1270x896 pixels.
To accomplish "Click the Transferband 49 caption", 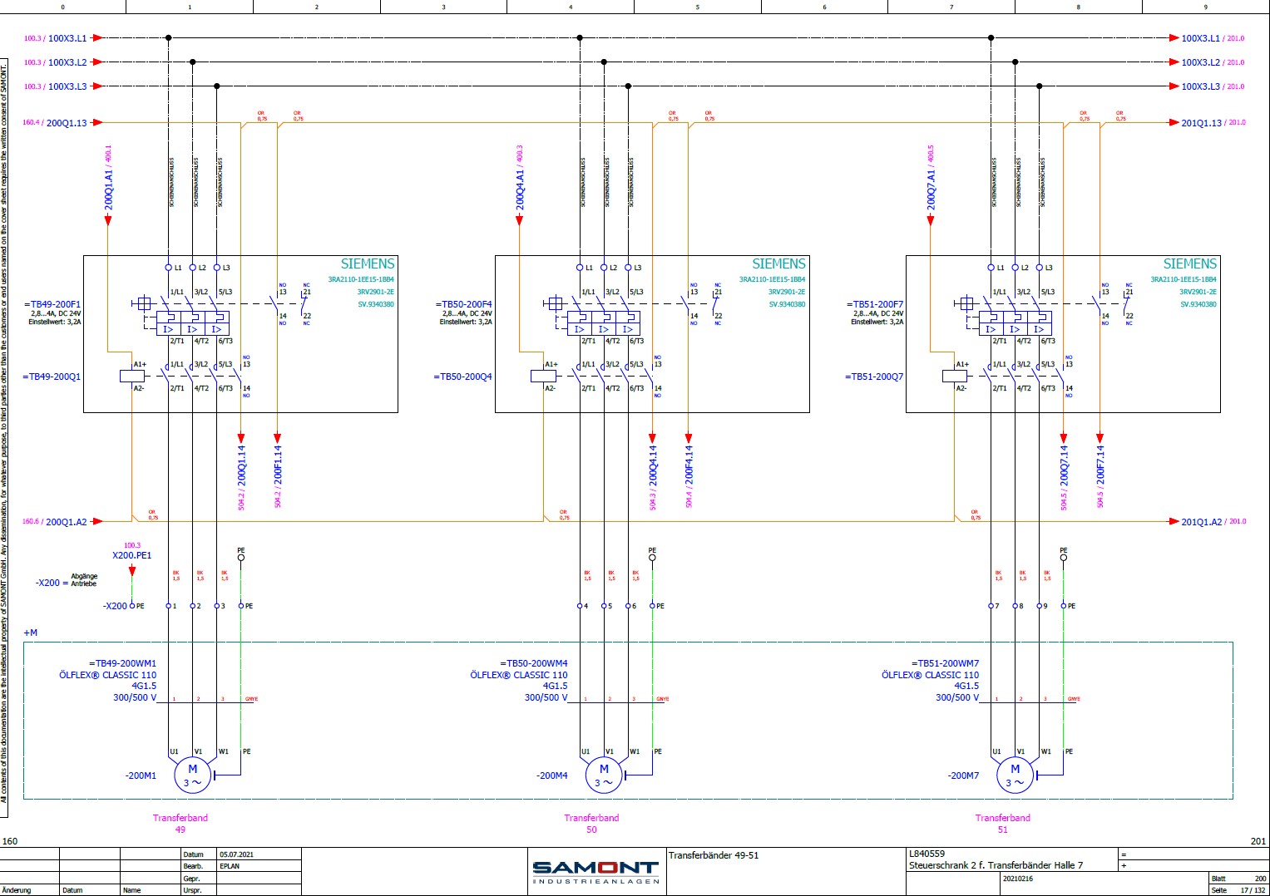I will pyautogui.click(x=180, y=824).
